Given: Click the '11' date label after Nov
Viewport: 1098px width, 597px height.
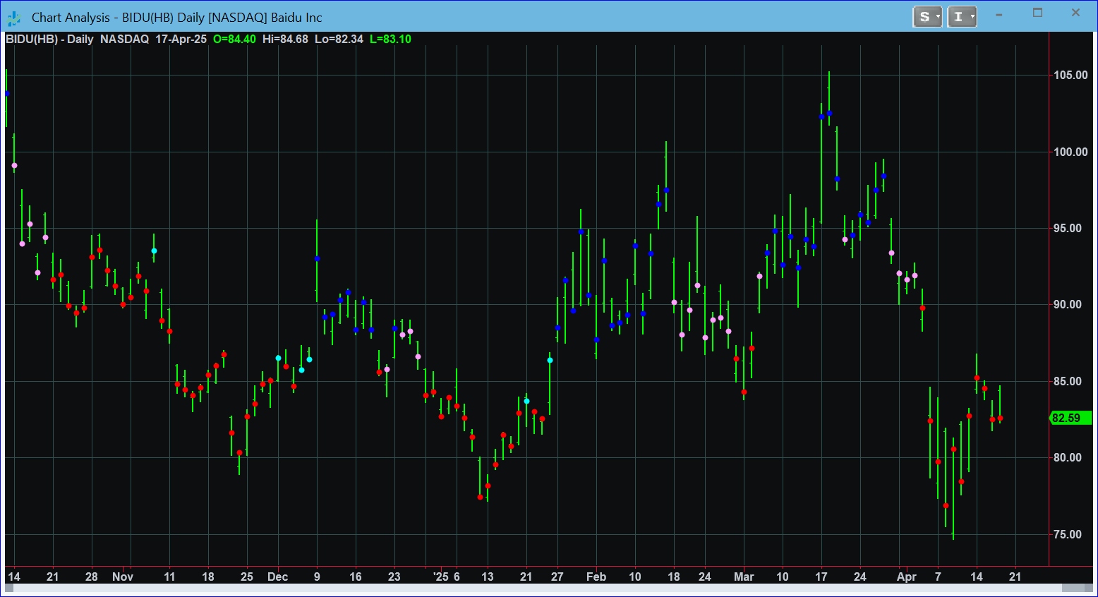Looking at the screenshot, I should [169, 577].
